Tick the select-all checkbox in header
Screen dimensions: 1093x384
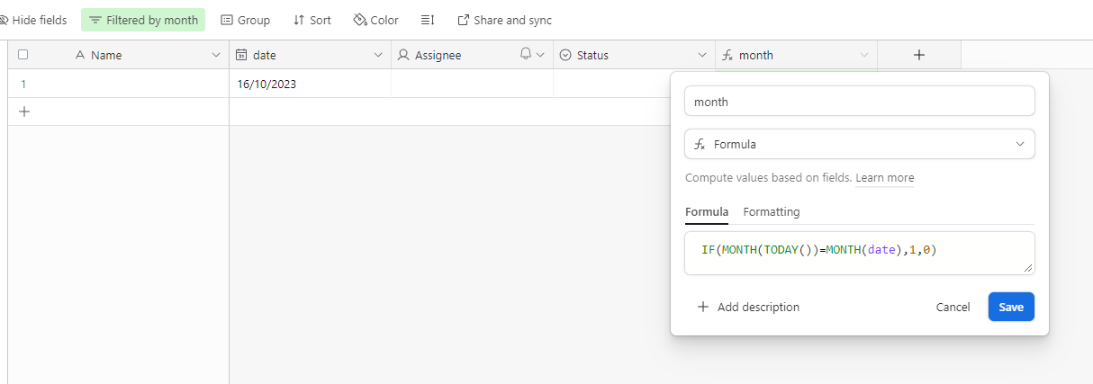23,55
